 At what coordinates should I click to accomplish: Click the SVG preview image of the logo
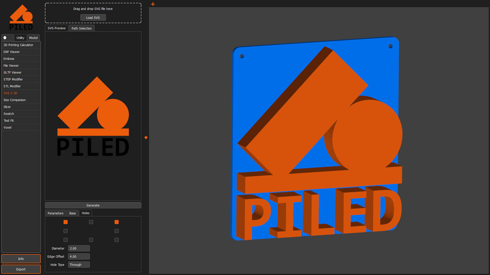click(x=93, y=116)
